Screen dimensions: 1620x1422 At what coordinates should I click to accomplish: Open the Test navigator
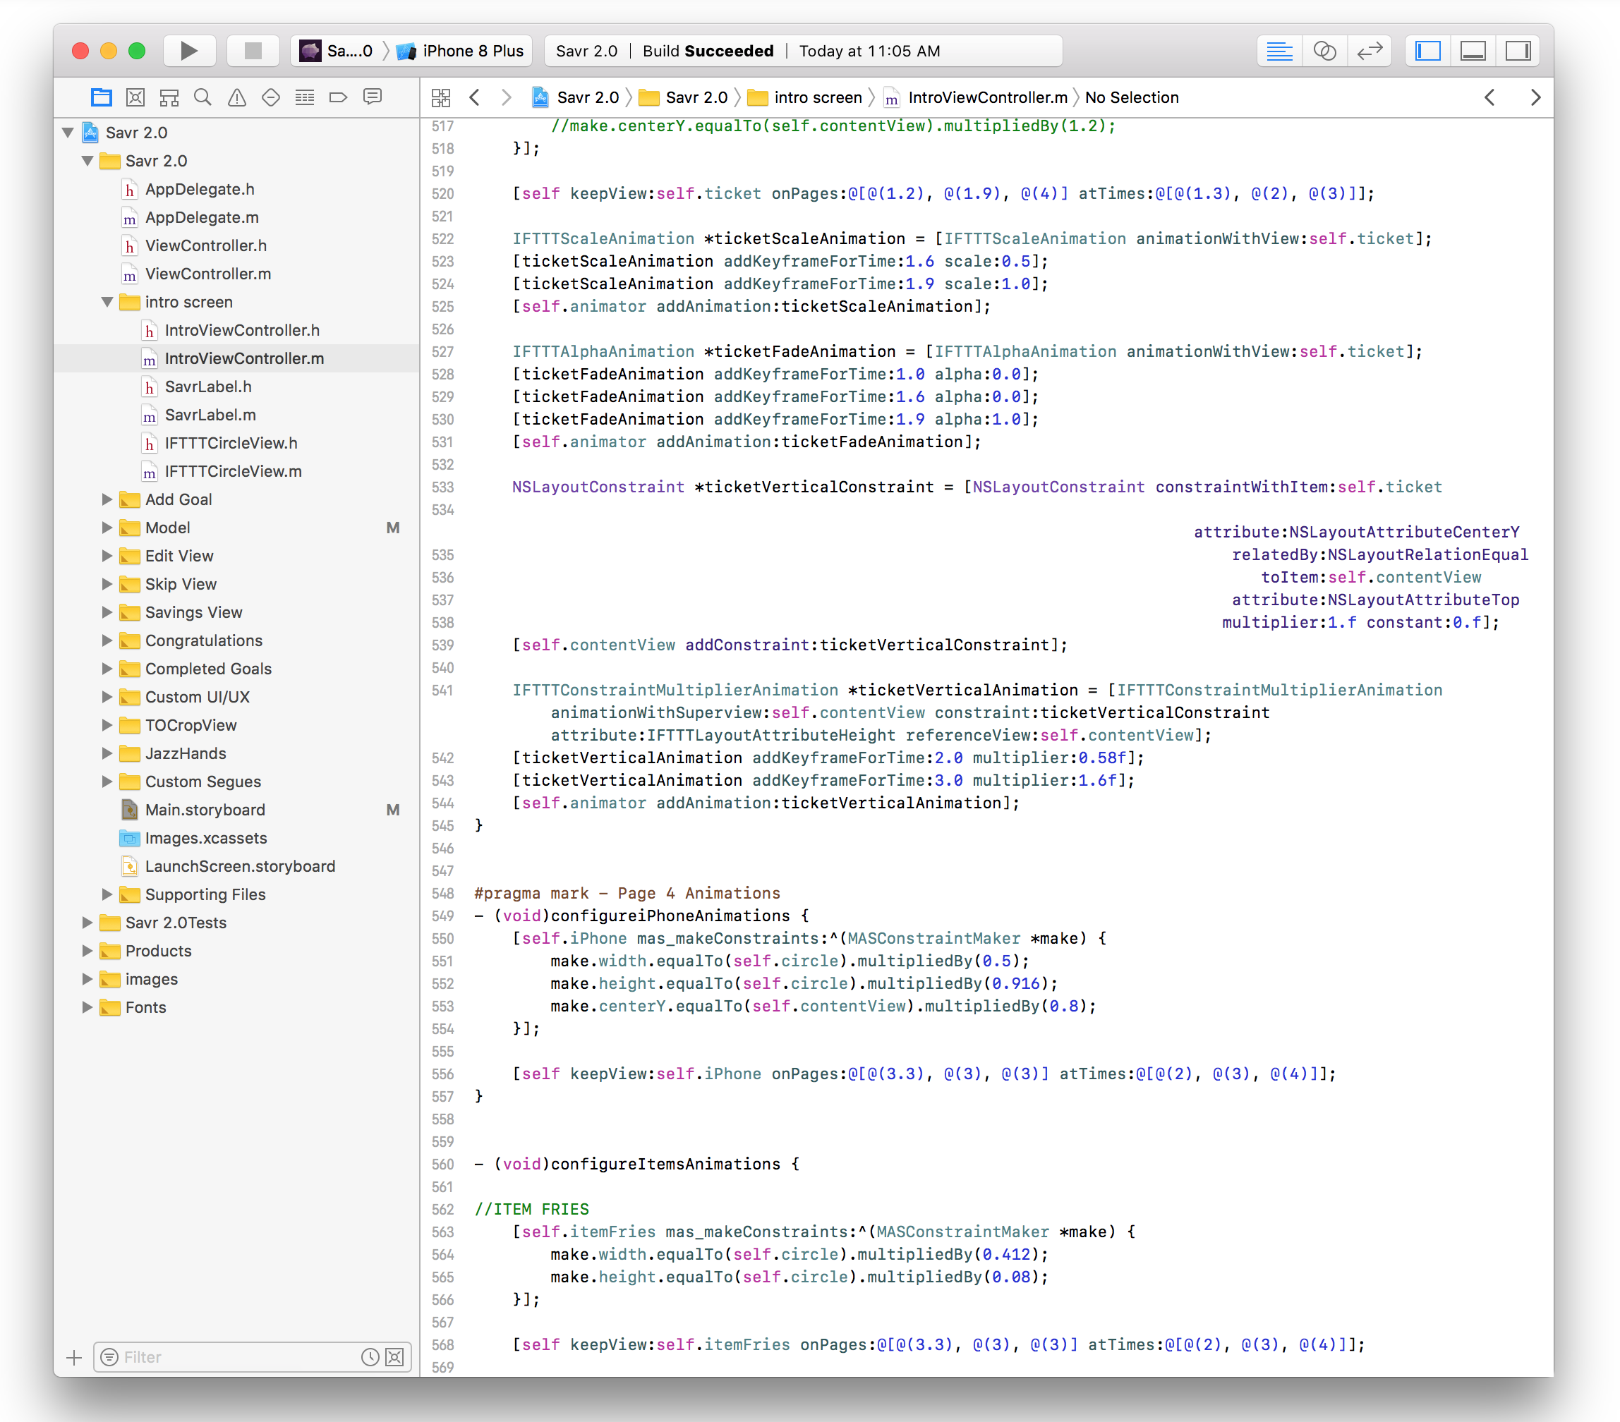pos(271,97)
